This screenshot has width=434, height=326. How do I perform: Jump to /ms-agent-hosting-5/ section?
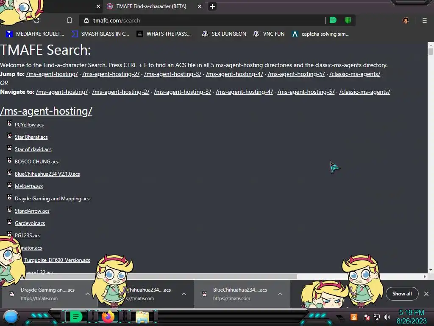click(296, 74)
